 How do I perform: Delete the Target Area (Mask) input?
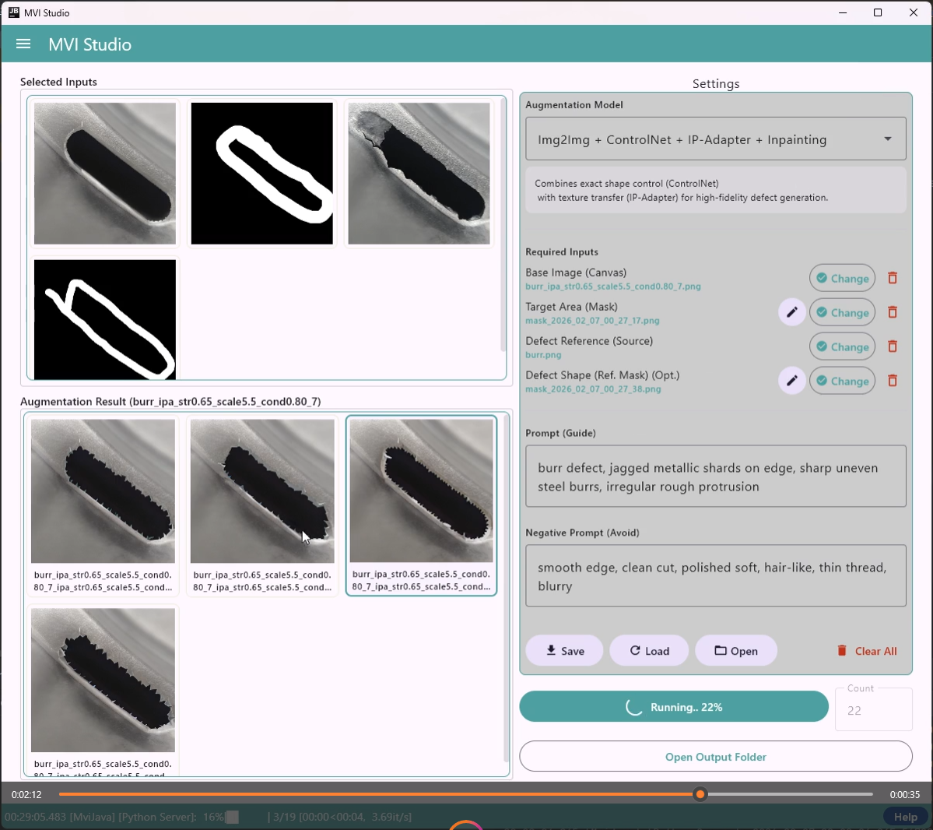click(x=892, y=312)
